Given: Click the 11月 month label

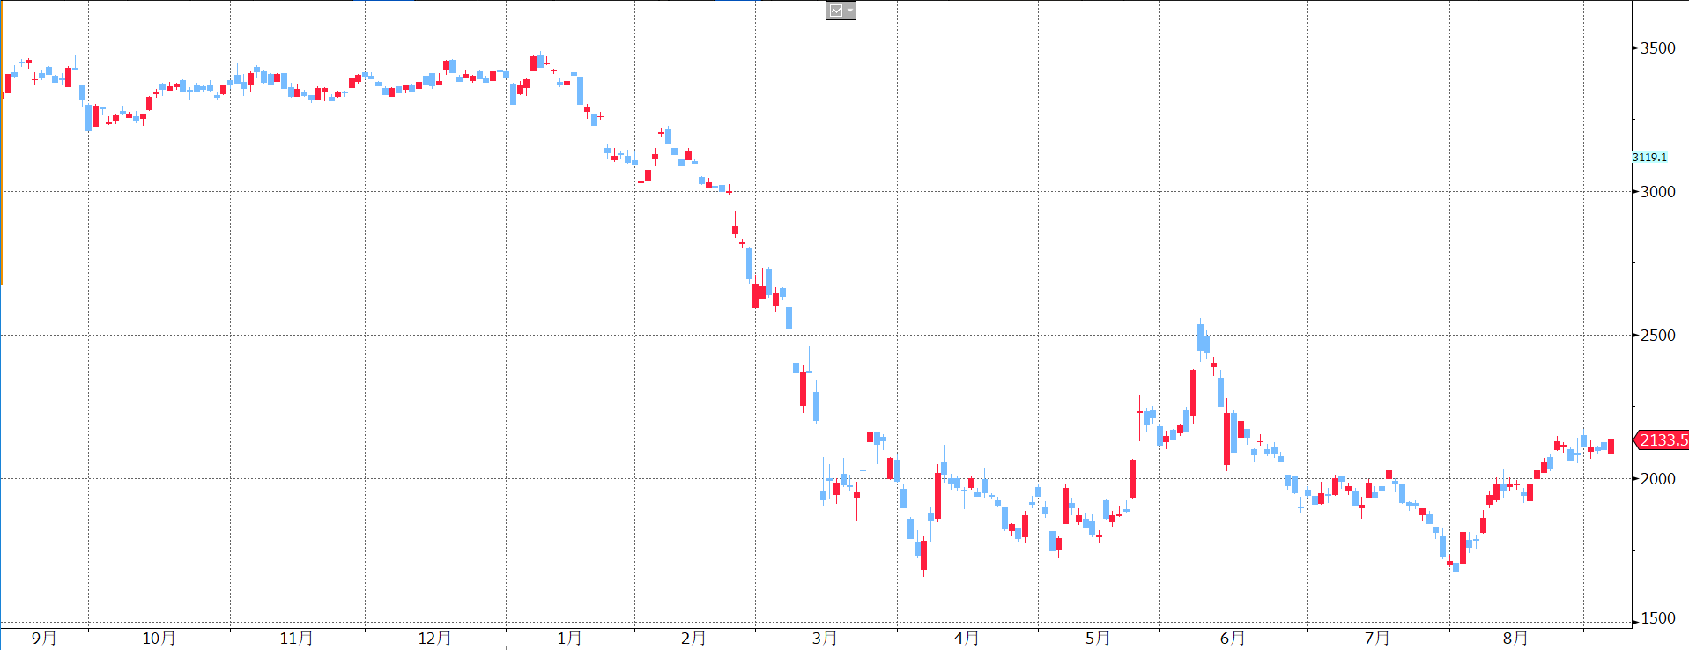Looking at the screenshot, I should tap(296, 638).
